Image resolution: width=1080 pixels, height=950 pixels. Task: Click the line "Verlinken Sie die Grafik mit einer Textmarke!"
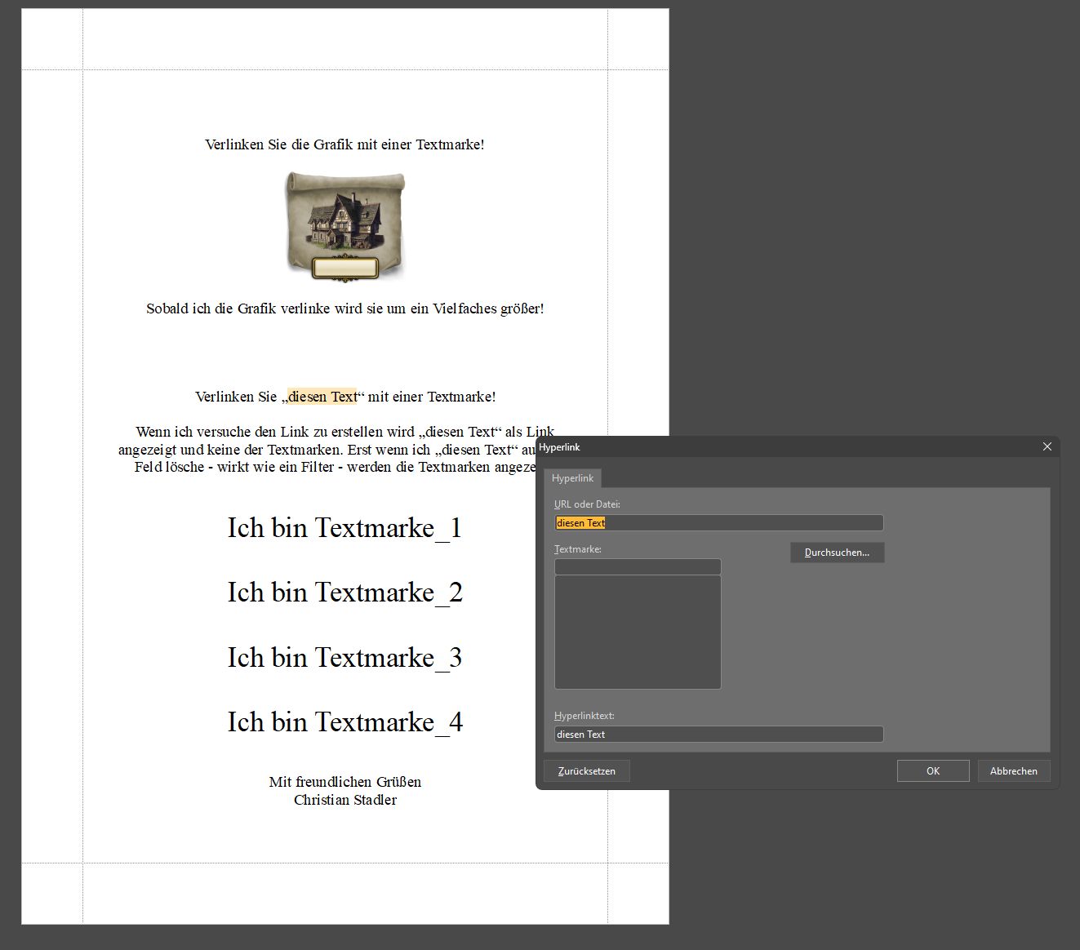(x=344, y=144)
